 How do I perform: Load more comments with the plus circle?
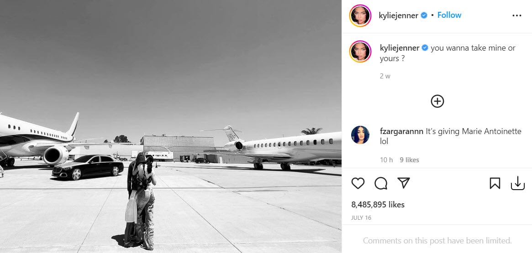click(x=437, y=101)
